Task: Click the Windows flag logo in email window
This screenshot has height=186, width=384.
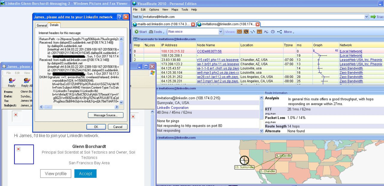Action: (x=152, y=73)
